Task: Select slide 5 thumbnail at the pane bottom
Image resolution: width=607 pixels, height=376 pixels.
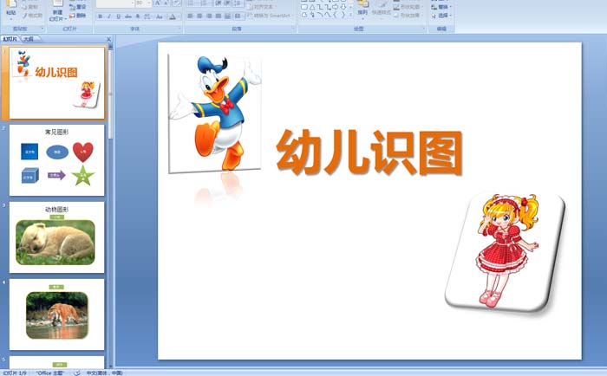Action: [57, 362]
